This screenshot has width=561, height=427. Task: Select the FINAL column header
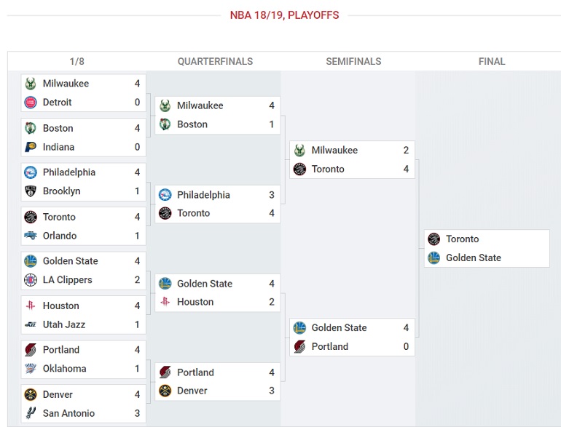(x=492, y=61)
